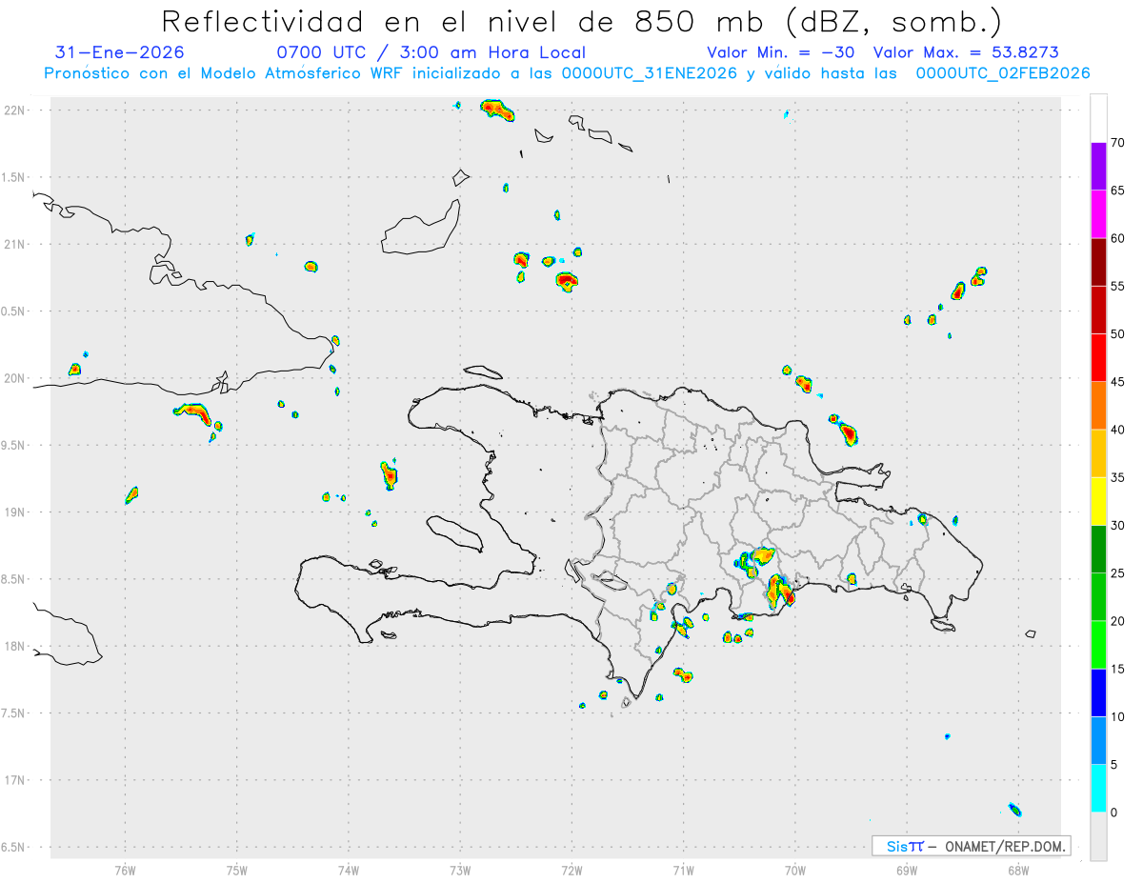Click the '69W' longitude tick label
Screen dimensions: 1143x883
point(907,870)
